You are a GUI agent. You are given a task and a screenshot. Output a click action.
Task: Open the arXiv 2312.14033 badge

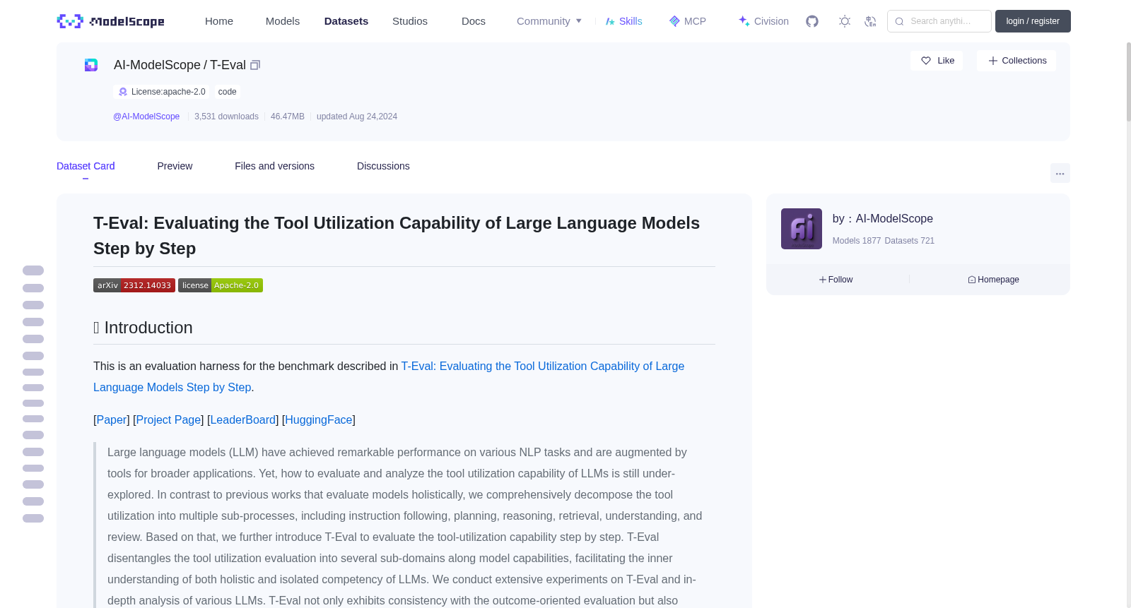(x=134, y=285)
